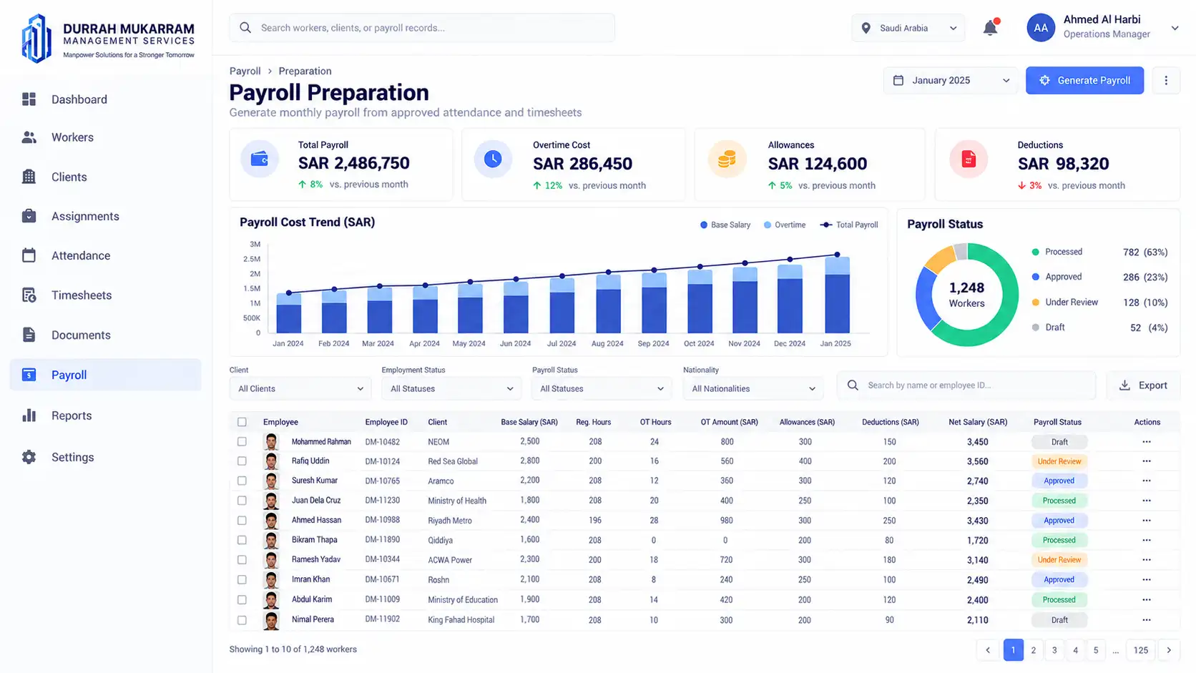Open actions menu for Ahmed Hassan
1196x673 pixels.
point(1147,521)
